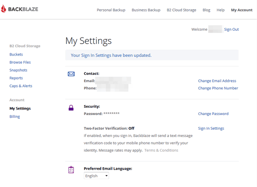The width and height of the screenshot is (257, 187).
Task: Click the 'Contact:' section label
Action: [x=91, y=73]
